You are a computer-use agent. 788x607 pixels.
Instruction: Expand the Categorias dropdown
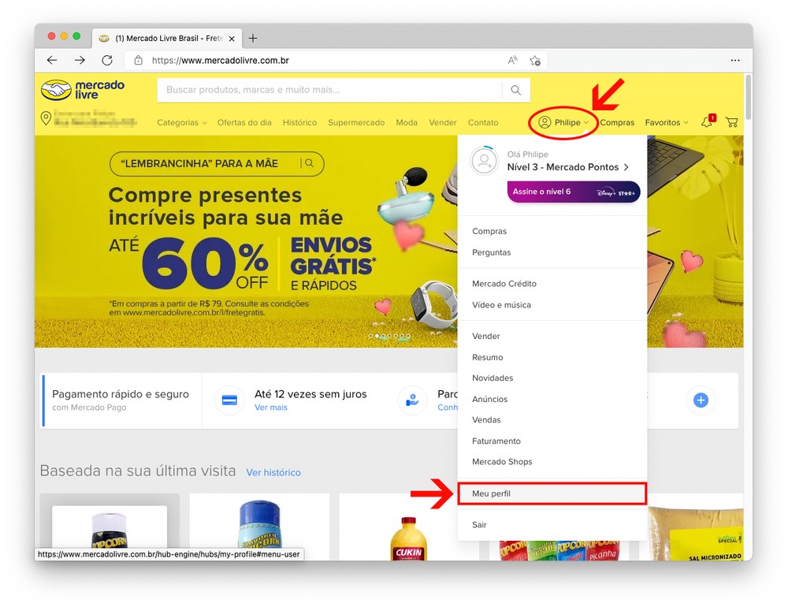(x=182, y=123)
